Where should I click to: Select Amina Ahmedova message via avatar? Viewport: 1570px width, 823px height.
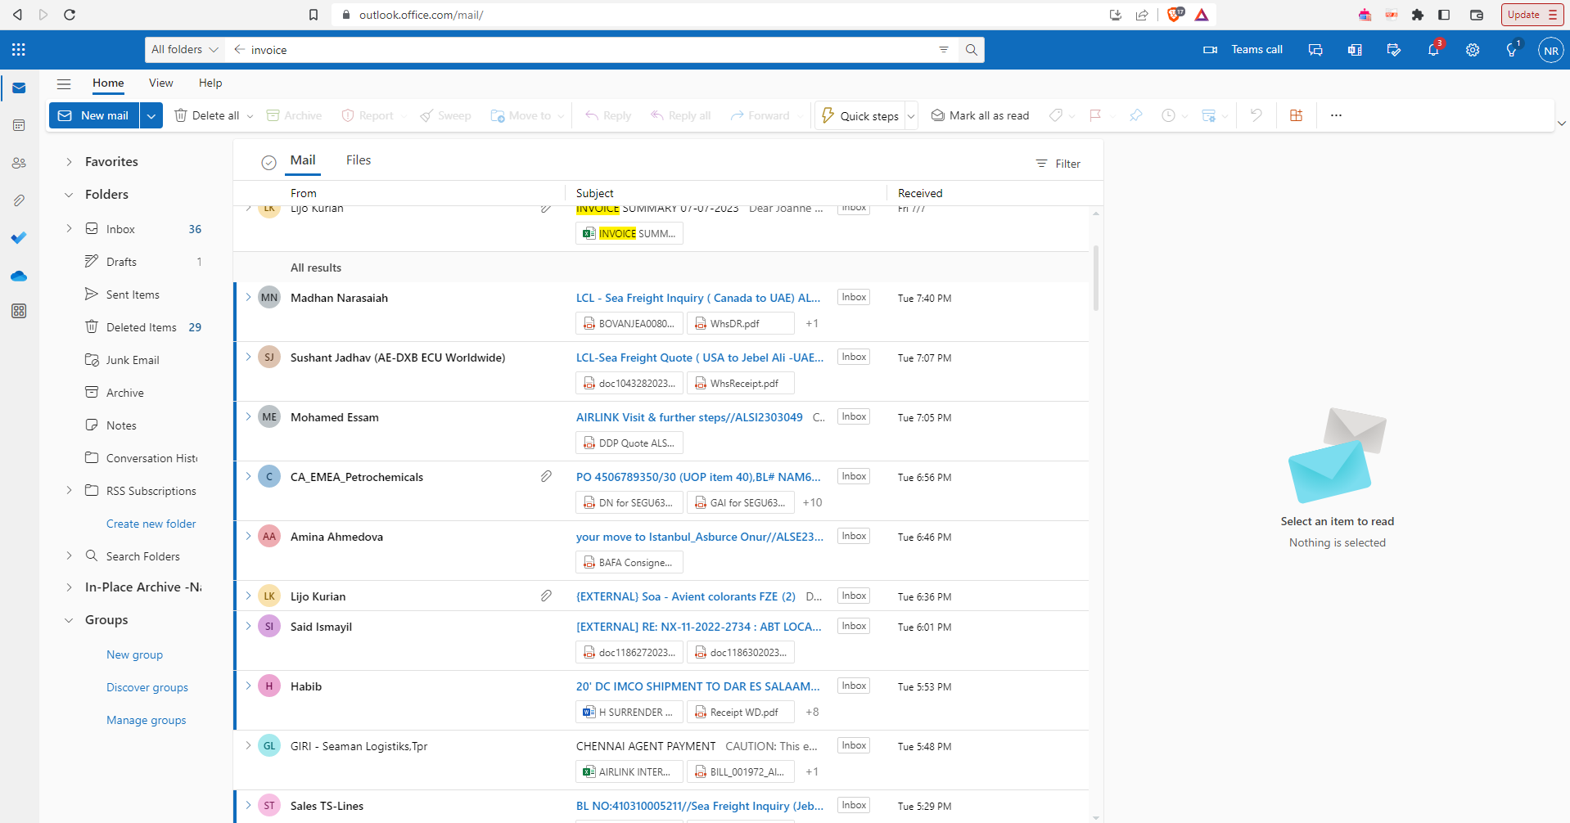[269, 537]
